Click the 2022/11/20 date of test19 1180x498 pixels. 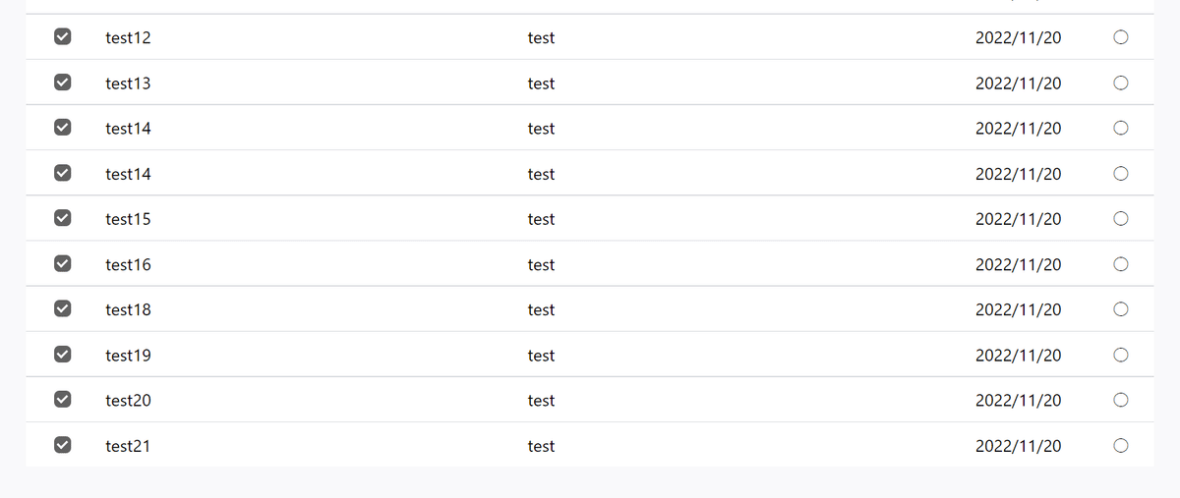tap(1018, 355)
